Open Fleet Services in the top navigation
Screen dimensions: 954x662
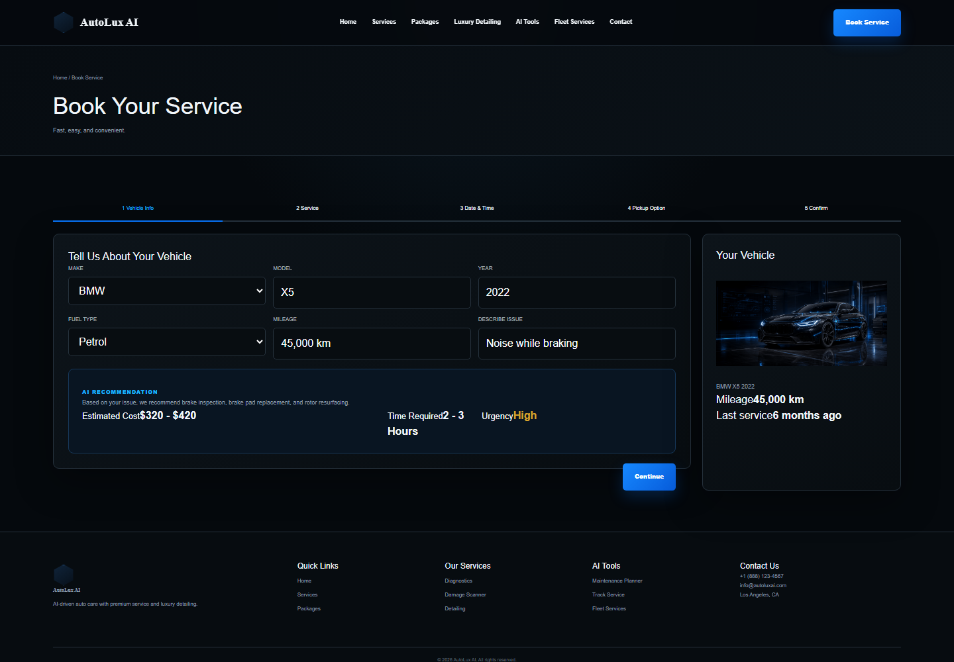(x=574, y=22)
